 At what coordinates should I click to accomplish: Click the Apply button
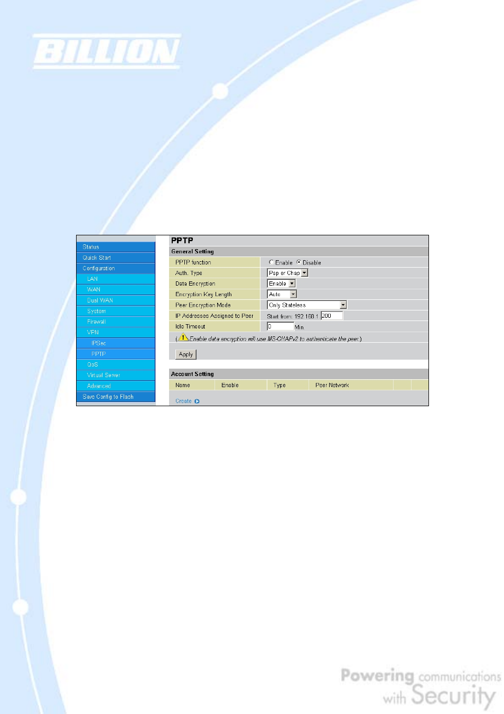pyautogui.click(x=185, y=354)
